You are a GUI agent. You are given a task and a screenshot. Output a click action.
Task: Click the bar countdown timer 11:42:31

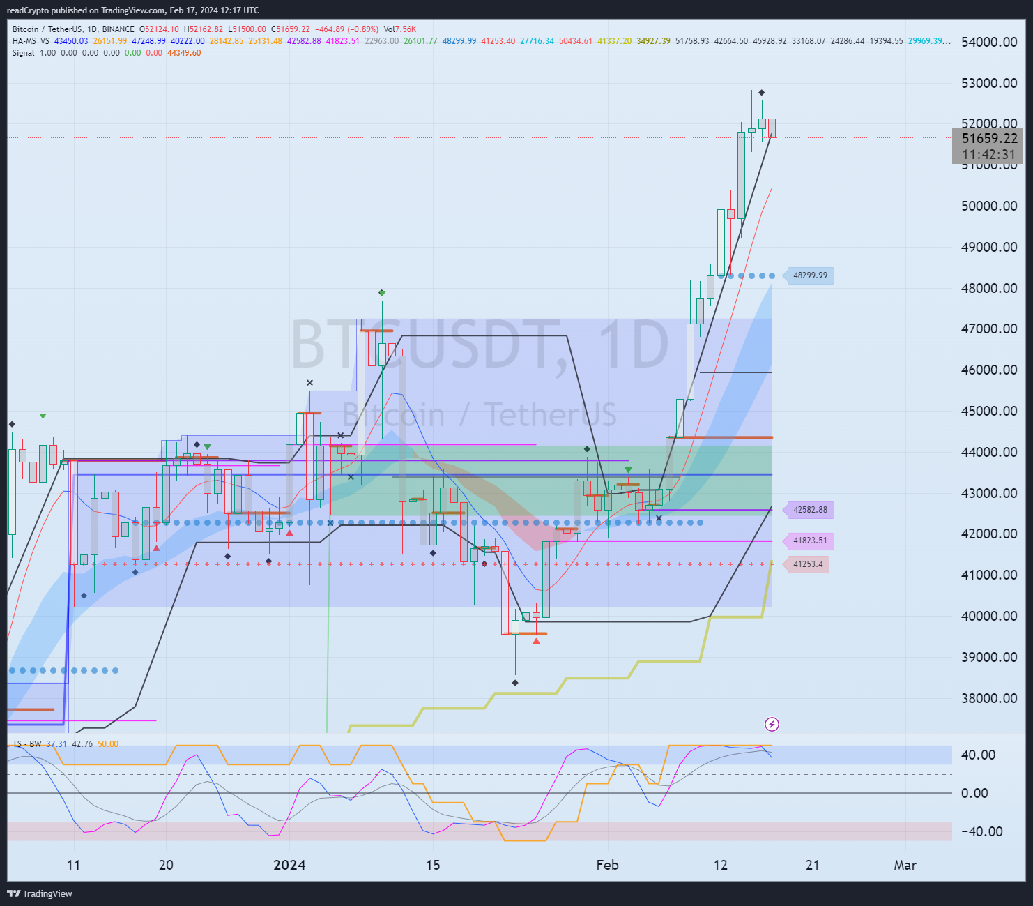(x=988, y=155)
